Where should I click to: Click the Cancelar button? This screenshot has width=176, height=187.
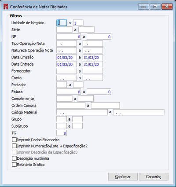[x=154, y=176]
